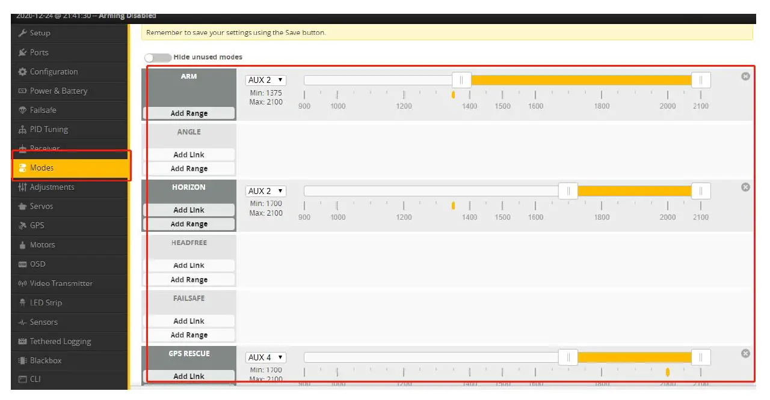Open the Video Transmitter tab
The height and width of the screenshot is (400, 770).
pos(69,283)
